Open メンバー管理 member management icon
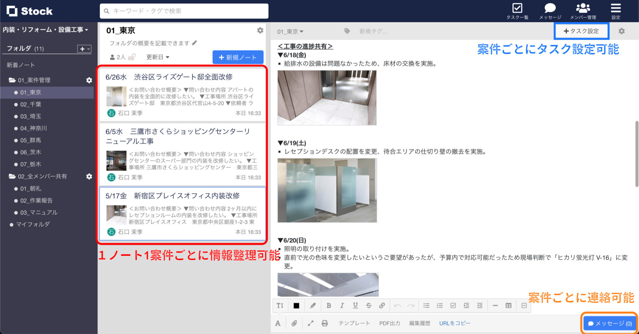Viewport: 639px width, 334px height. point(583,11)
